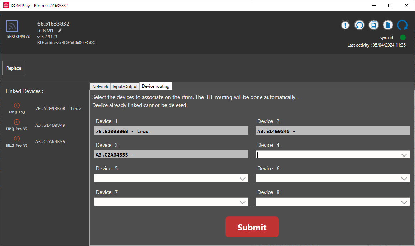Select linked device A3.C2A64B55 in list
Viewport: 415px width, 246px height.
(50, 142)
